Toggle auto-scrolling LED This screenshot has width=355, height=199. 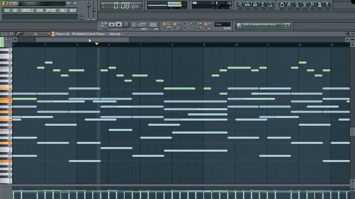pyautogui.click(x=195, y=28)
